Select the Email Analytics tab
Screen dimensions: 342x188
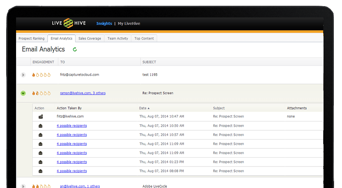62,38
